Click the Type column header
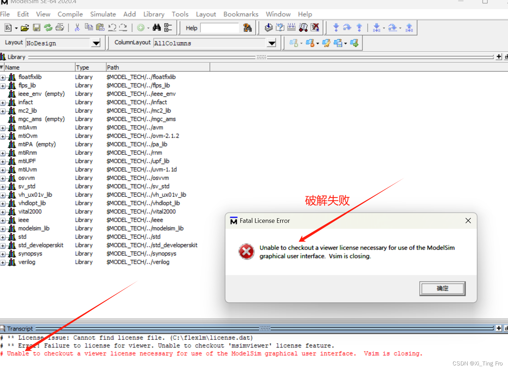The image size is (508, 370). point(90,67)
